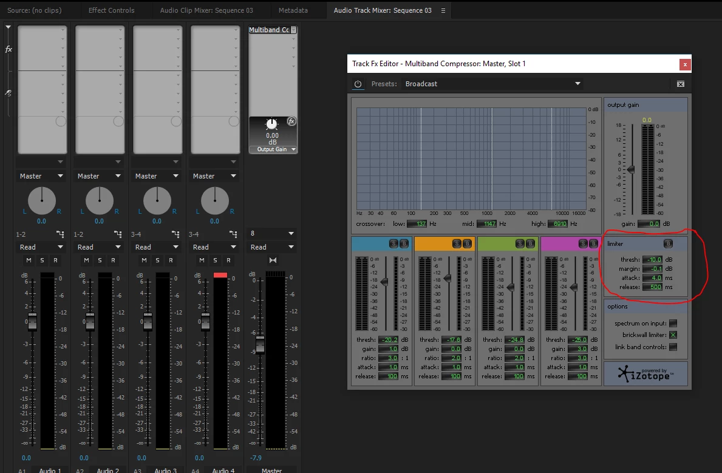Solo the blue band with S
This screenshot has height=473, width=722.
click(x=393, y=243)
